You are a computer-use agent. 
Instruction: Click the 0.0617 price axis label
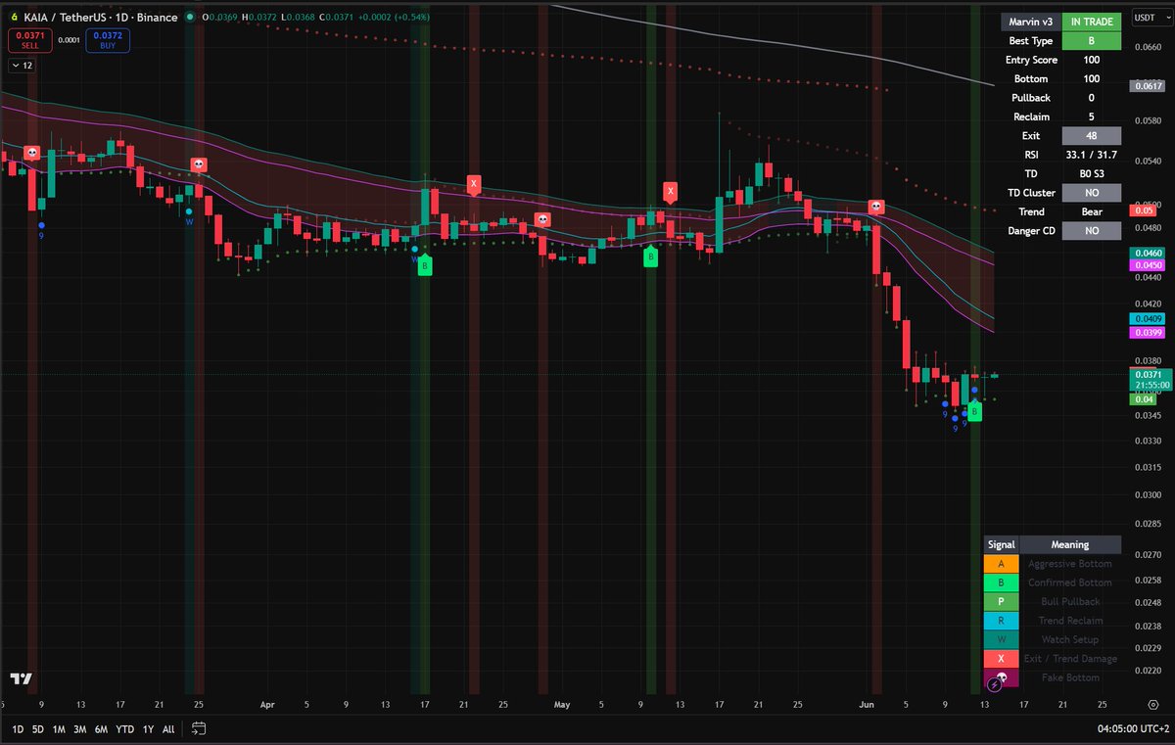tap(1148, 86)
